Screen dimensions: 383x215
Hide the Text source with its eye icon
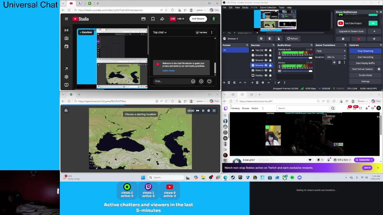[x=266, y=50]
